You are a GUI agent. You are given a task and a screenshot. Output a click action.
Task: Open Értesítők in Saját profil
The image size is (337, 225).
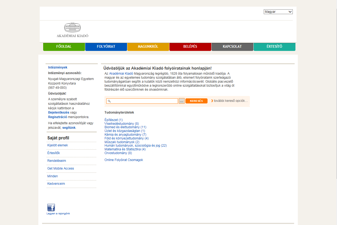[54, 153]
